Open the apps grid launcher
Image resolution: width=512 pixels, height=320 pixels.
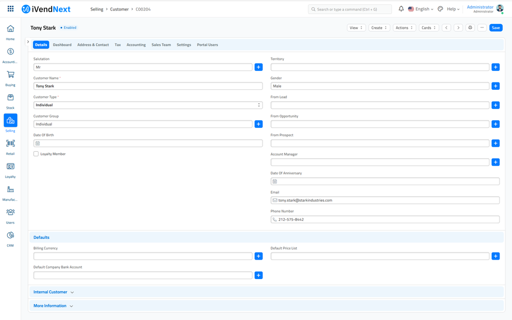10,9
